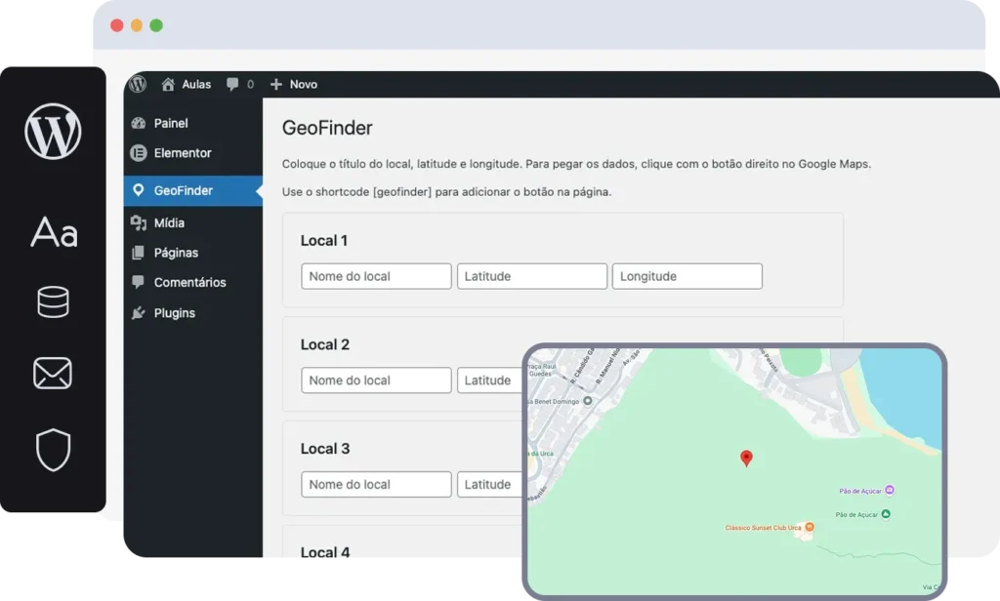1000x601 pixels.
Task: Focus Local 2 Latitude field
Action: tap(490, 380)
